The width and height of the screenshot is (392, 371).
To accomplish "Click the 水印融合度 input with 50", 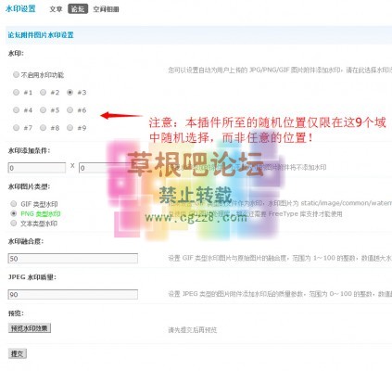I will tap(73, 259).
